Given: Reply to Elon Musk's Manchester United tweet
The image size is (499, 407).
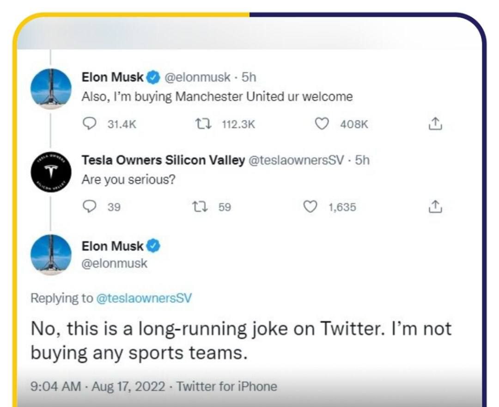Looking at the screenshot, I should (89, 124).
